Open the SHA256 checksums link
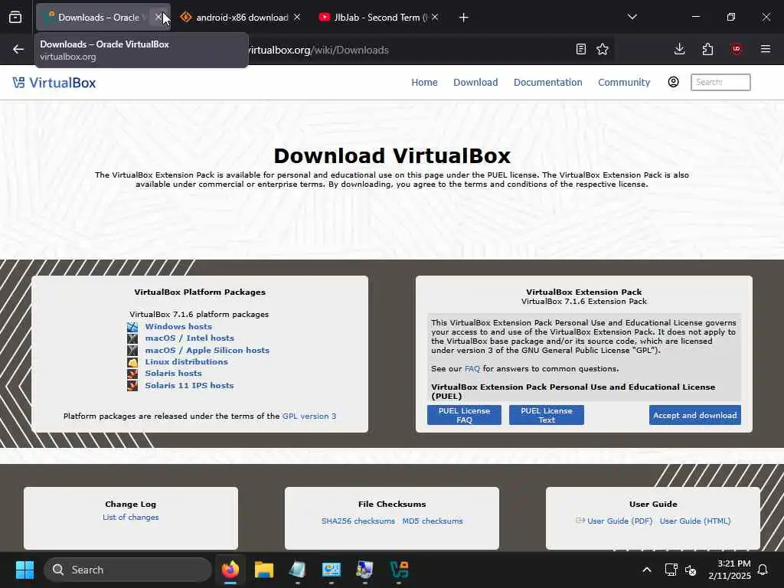Screen dimensions: 784x588 point(358,521)
